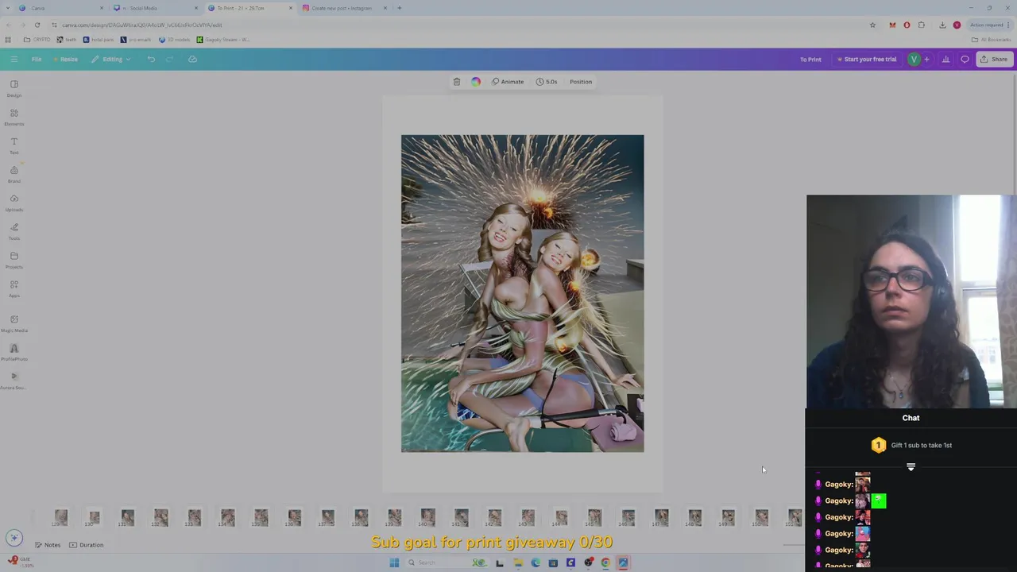1017x572 pixels.
Task: Open the Design panel in Canva sidebar
Action: 14,88
